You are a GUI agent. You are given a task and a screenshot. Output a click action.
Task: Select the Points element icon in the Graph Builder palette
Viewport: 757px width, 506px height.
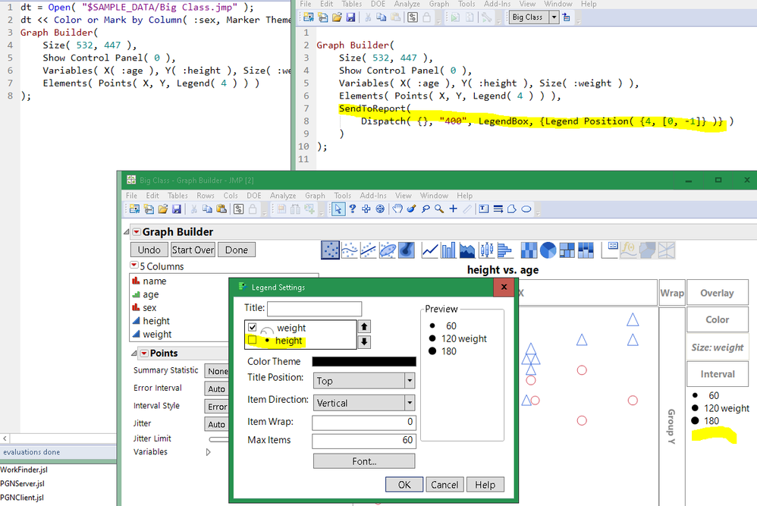click(331, 250)
